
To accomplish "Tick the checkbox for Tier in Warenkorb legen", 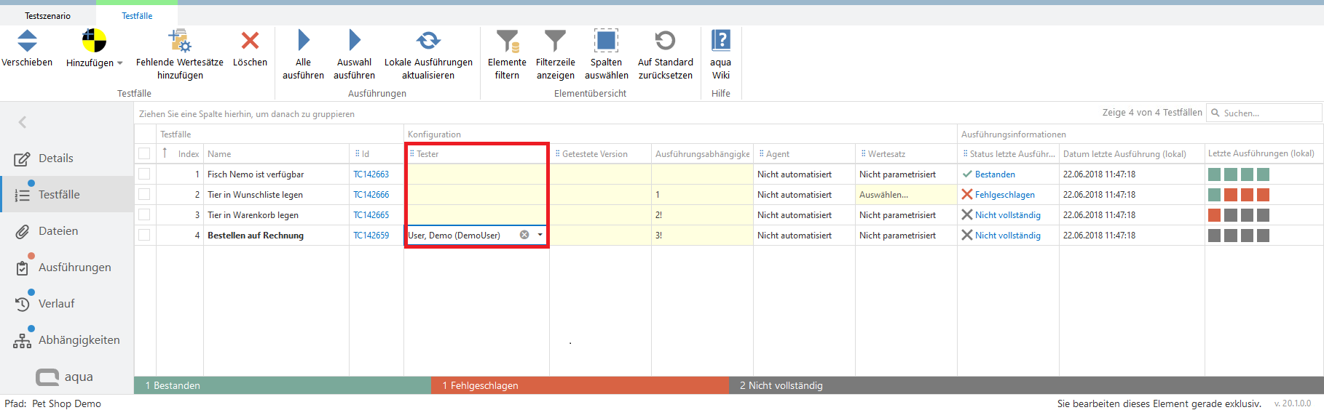I will 144,215.
